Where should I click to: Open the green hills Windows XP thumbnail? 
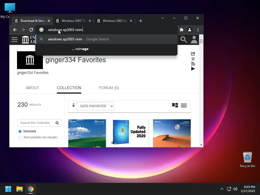[x=87, y=133]
